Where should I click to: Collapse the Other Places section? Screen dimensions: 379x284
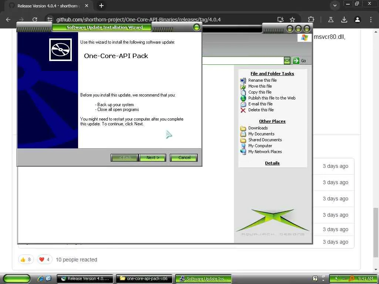pyautogui.click(x=272, y=121)
